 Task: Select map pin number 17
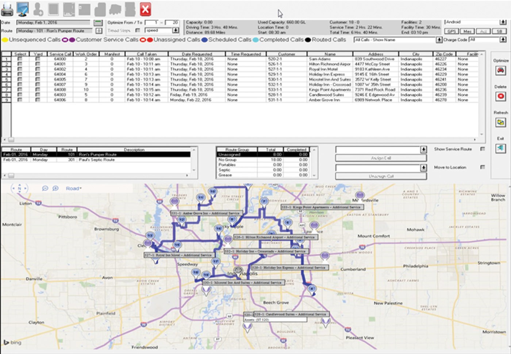pos(216,262)
